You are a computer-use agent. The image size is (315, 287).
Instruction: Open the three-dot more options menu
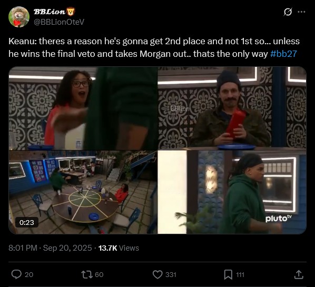301,12
